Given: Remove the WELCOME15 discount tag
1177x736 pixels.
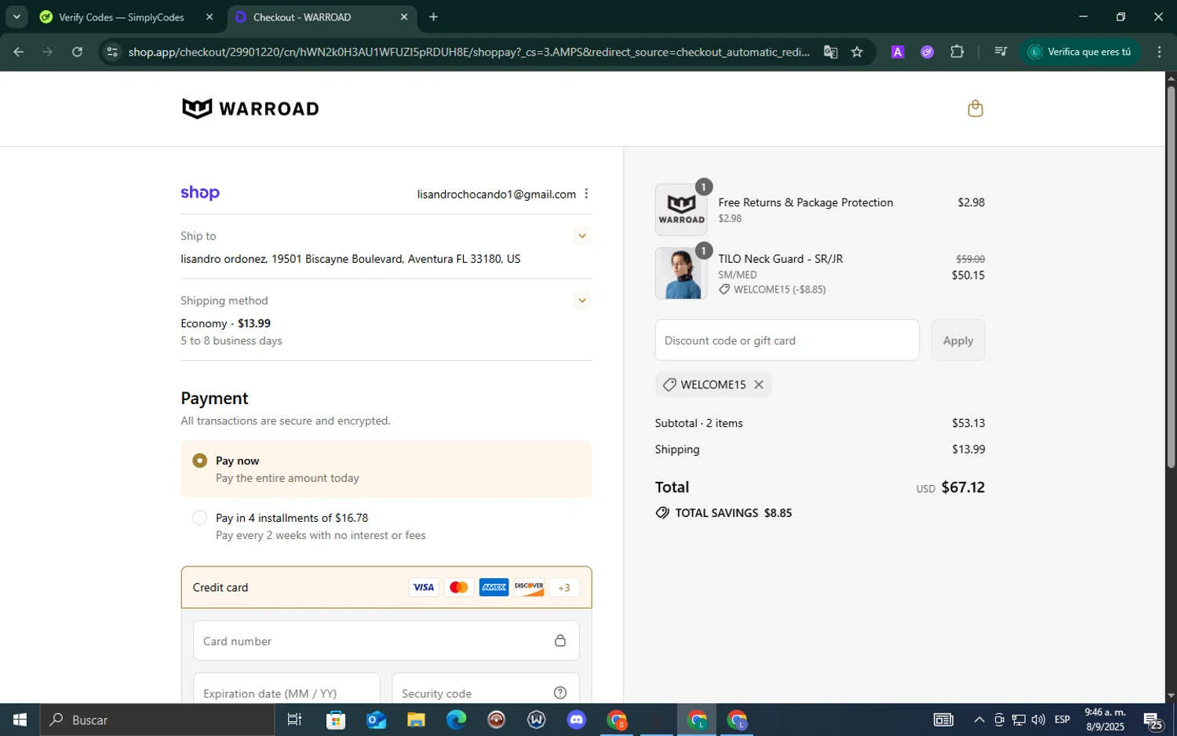Looking at the screenshot, I should (x=759, y=384).
